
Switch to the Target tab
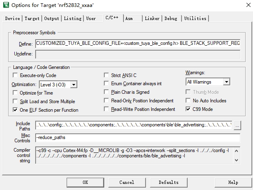click(32, 18)
